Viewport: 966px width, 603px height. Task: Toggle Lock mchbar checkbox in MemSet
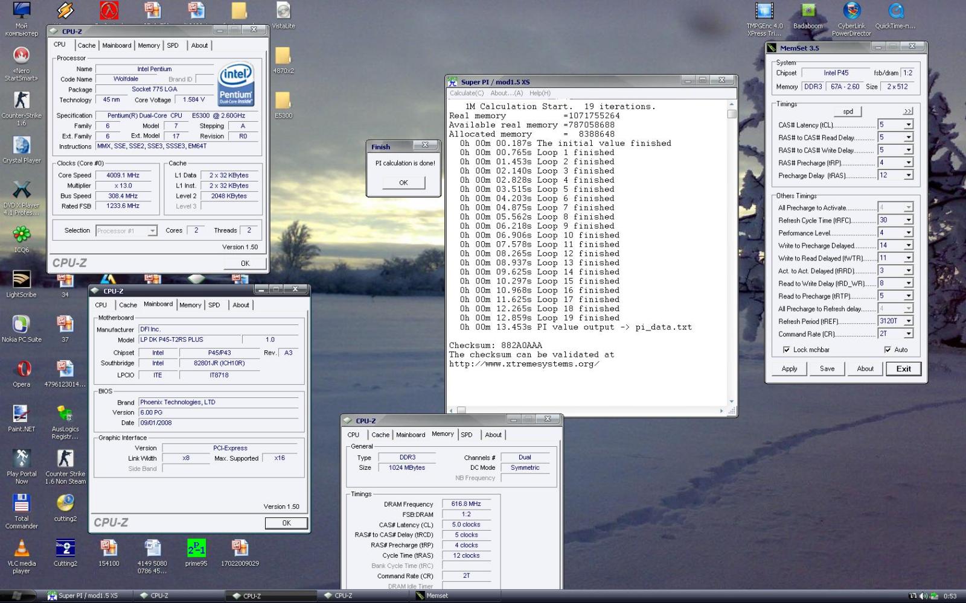click(x=786, y=350)
